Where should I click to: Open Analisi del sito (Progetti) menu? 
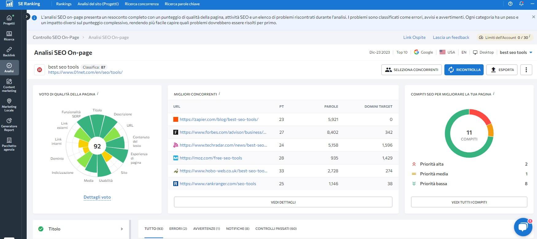pyautogui.click(x=98, y=4)
